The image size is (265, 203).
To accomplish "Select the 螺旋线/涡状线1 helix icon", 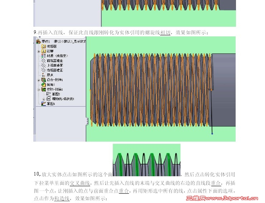I will pos(49,99).
